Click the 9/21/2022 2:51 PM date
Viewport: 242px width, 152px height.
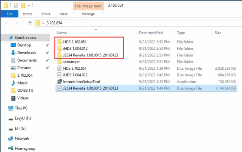[154, 62]
